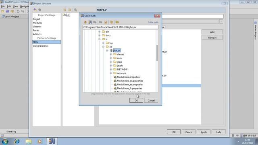
Task: Click the Synchronize icon in main toolbar
Action: [12, 11]
